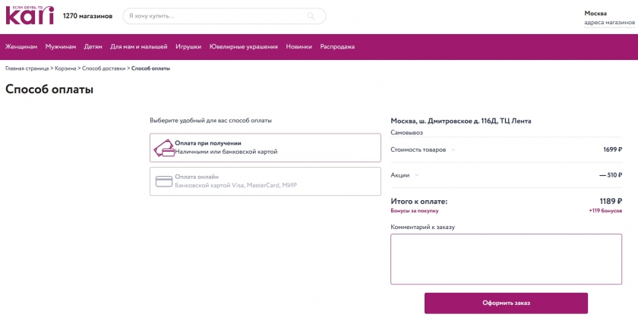Viewport: 638px width, 330px height.
Task: Select 'Оплата при получении' payment option
Action: tap(265, 148)
